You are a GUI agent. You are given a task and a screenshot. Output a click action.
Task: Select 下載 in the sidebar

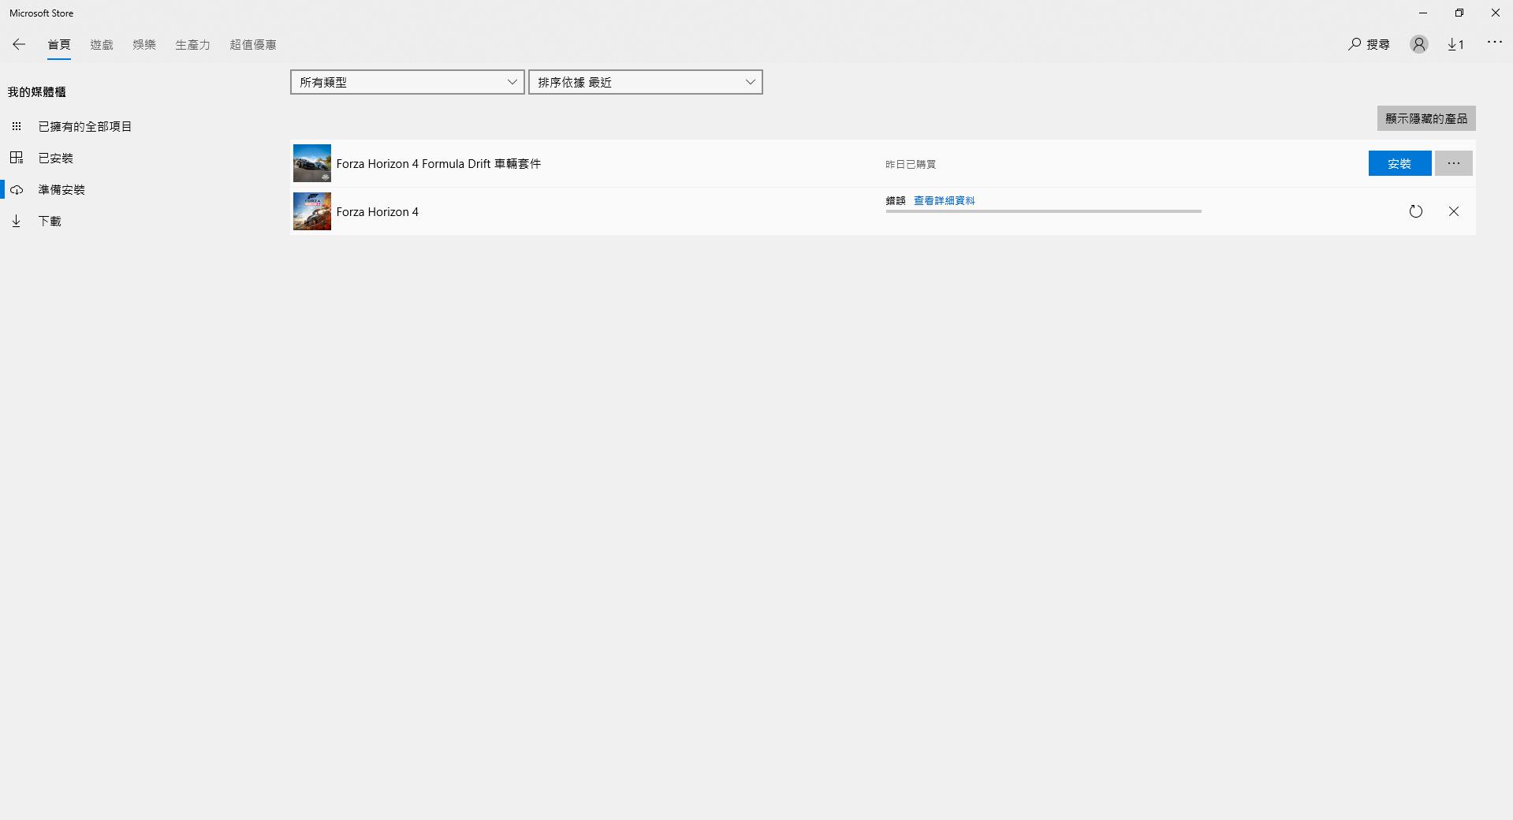(x=50, y=221)
